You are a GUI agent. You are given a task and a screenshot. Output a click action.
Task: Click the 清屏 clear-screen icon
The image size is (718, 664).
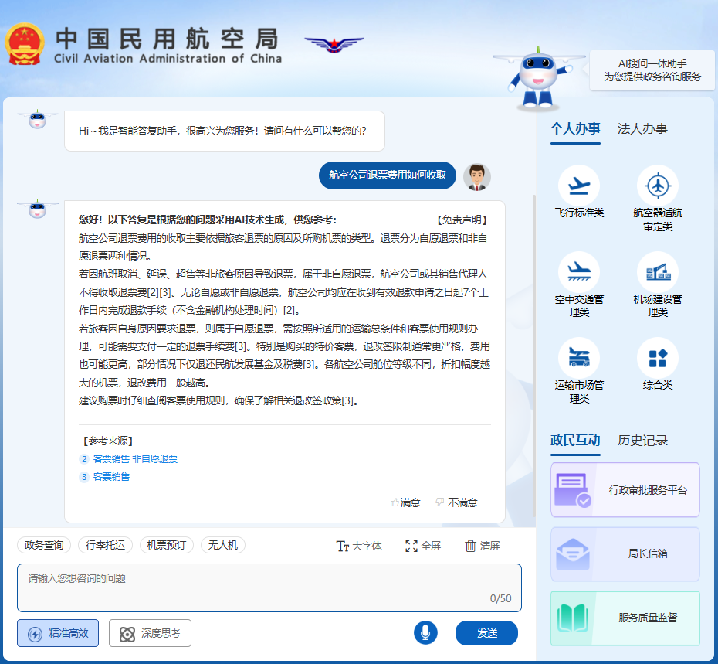pos(480,545)
